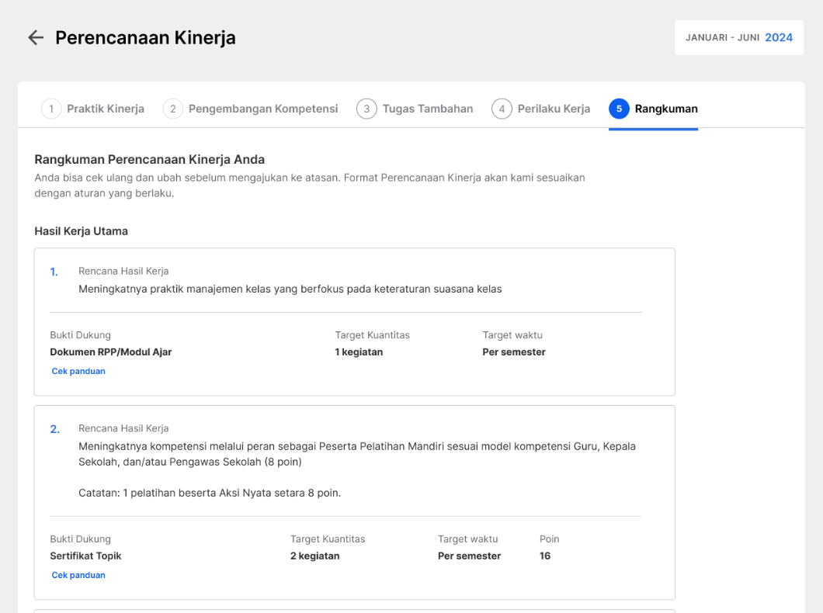The width and height of the screenshot is (823, 613).
Task: Click step number 2 circle icon
Action: [x=173, y=109]
